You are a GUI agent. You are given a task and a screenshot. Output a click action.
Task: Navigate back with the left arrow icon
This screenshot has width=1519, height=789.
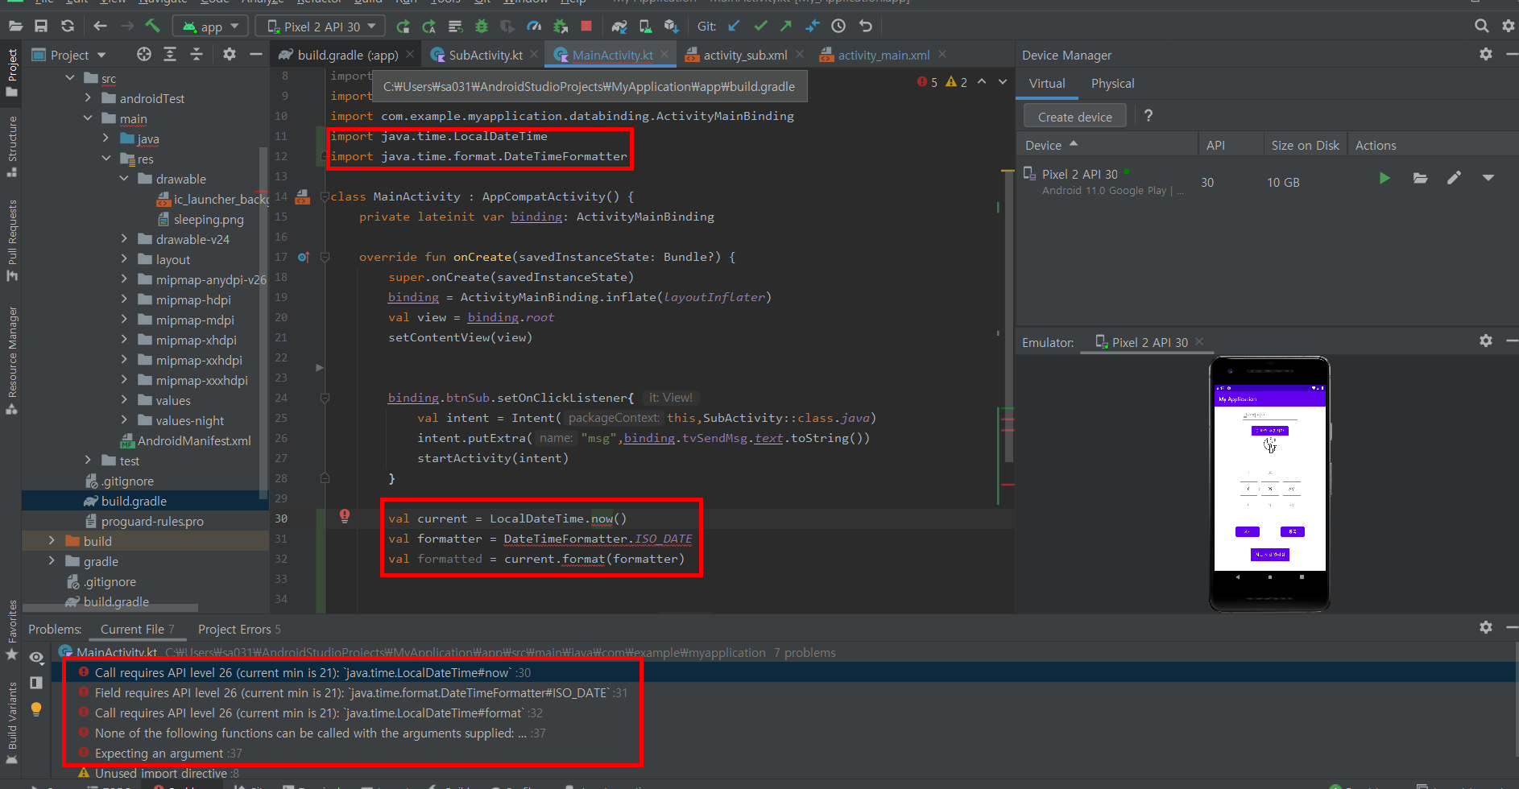click(100, 27)
